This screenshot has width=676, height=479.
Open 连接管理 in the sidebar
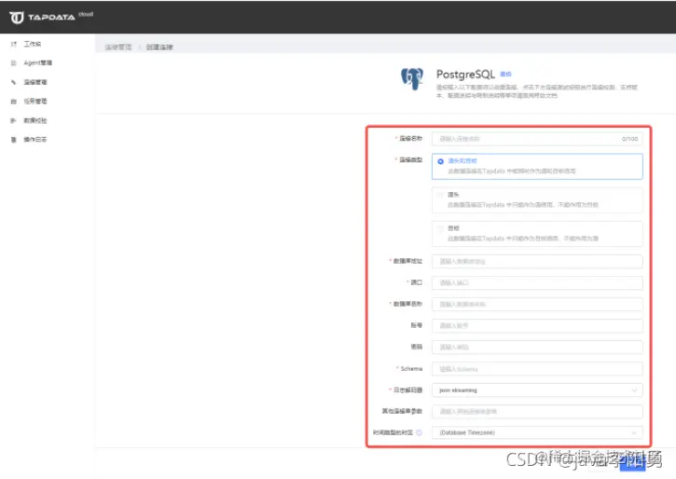(x=35, y=82)
